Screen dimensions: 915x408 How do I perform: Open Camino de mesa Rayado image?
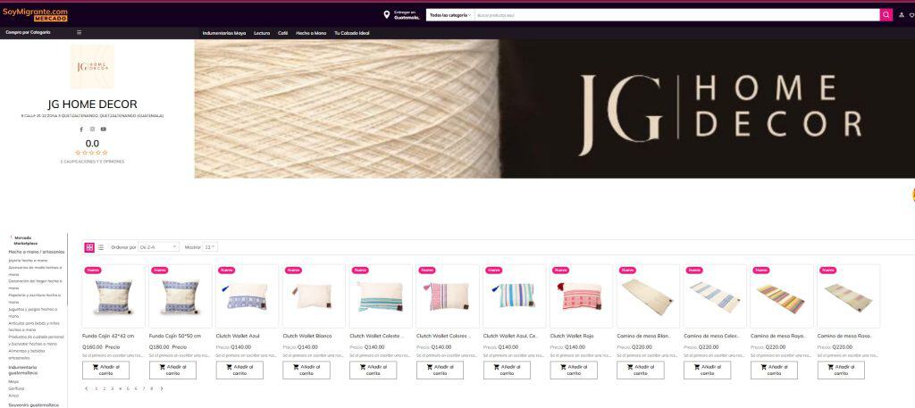tap(781, 296)
